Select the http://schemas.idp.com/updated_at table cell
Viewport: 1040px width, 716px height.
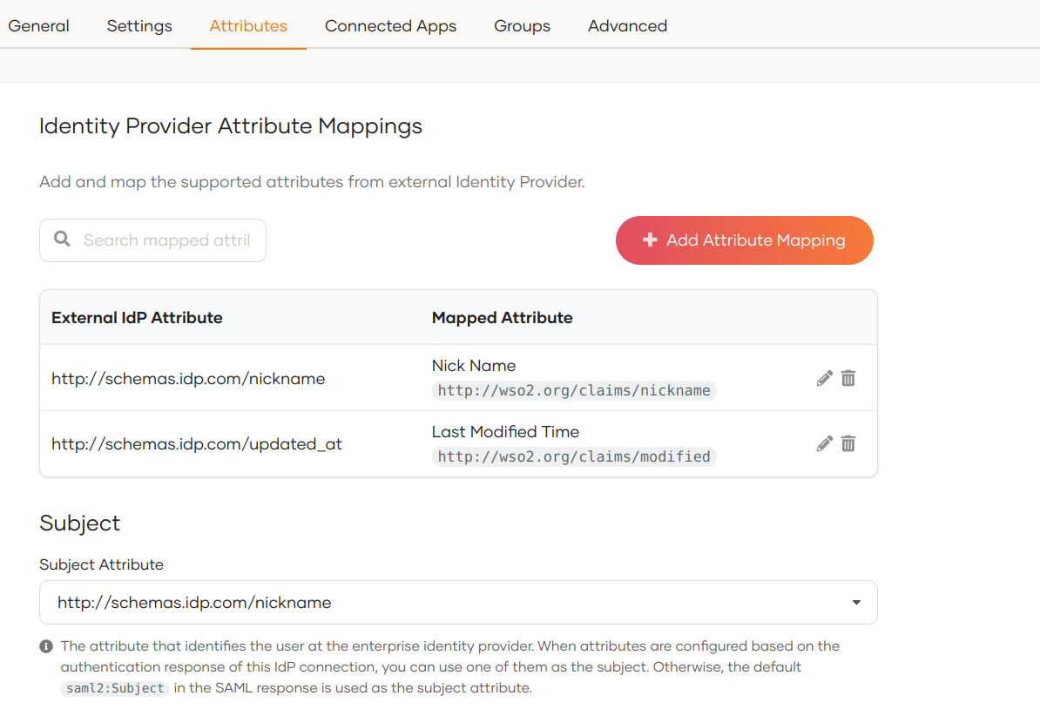(x=197, y=444)
